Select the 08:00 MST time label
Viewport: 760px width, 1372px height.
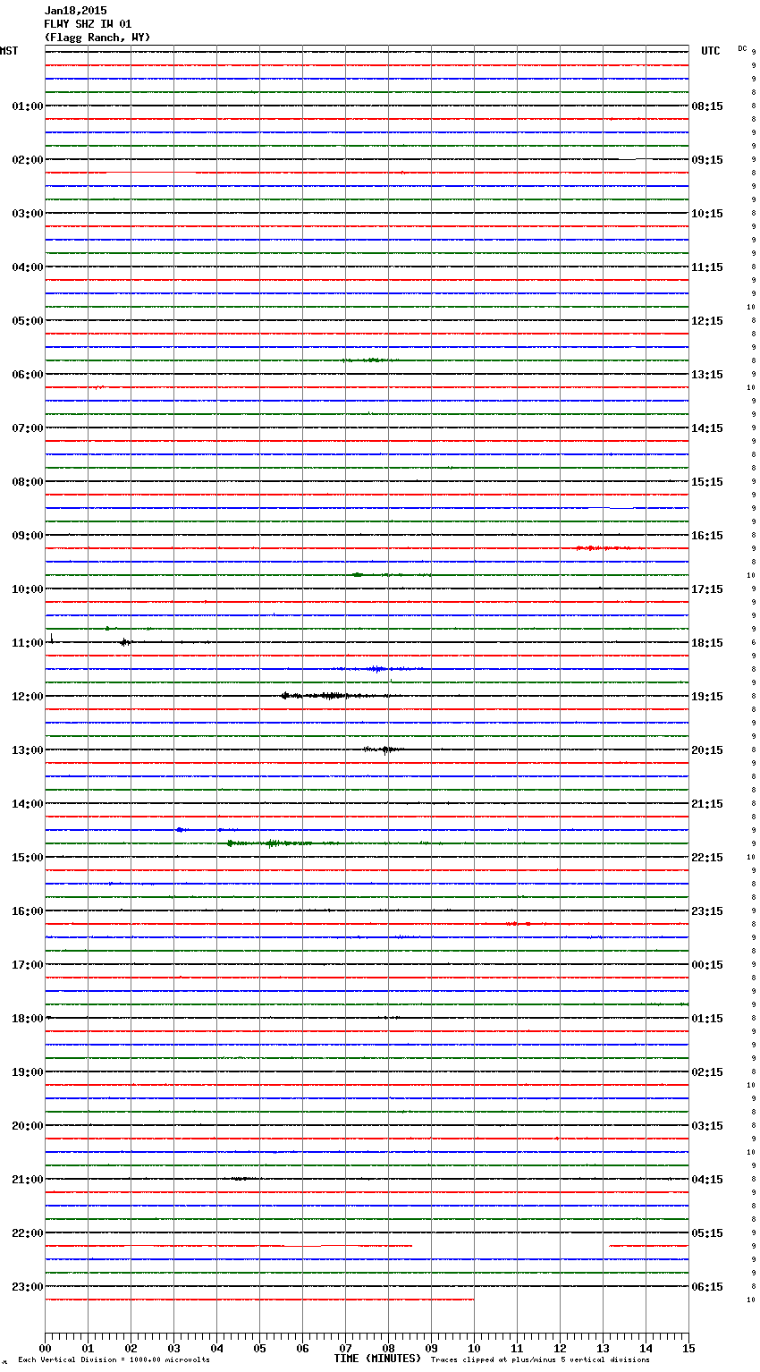[28, 482]
